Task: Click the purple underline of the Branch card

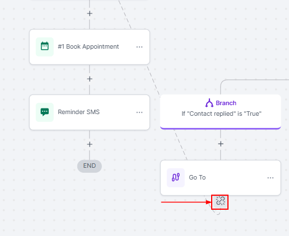Action: point(221,128)
